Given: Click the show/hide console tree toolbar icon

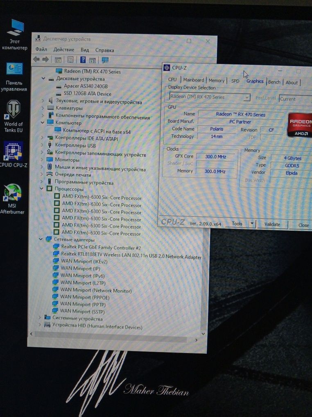Looking at the screenshot, I should [58, 60].
